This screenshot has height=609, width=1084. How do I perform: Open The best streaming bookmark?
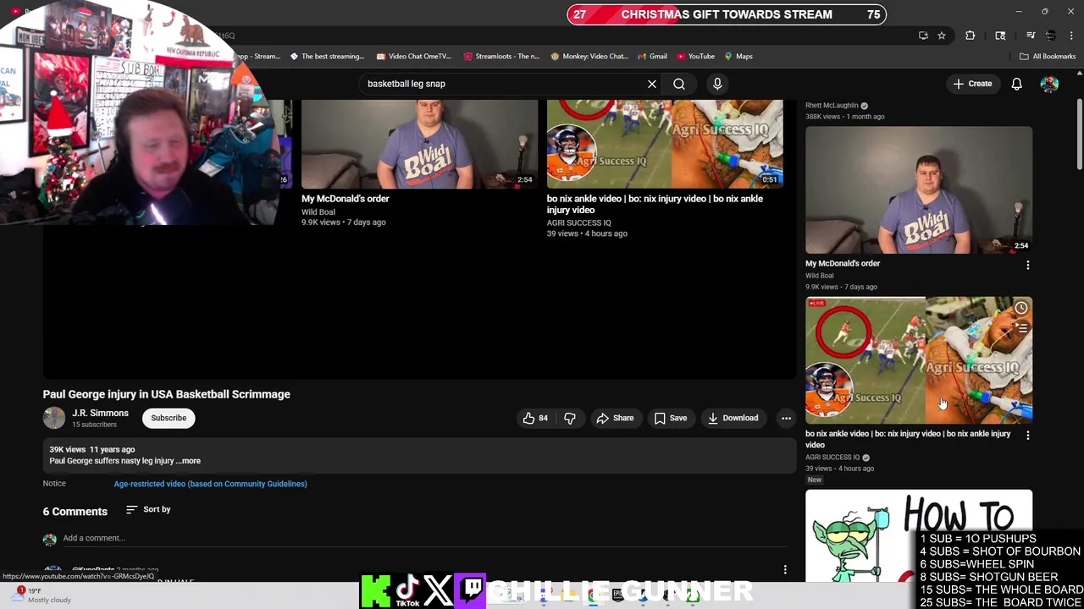click(x=327, y=57)
